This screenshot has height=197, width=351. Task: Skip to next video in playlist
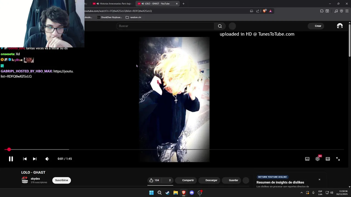point(35,159)
